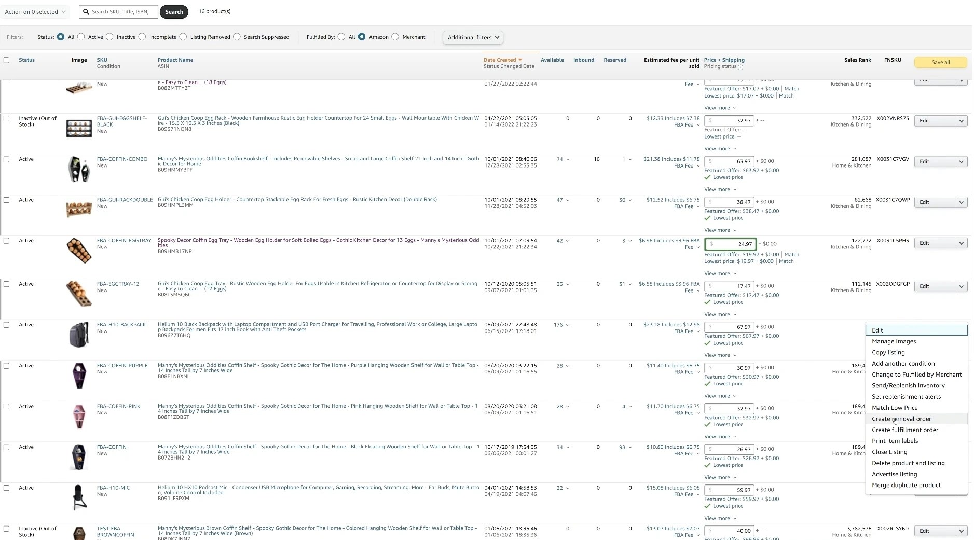Viewport: 974px width, 540px height.
Task: Select Merge duplicate product
Action: 916,485
